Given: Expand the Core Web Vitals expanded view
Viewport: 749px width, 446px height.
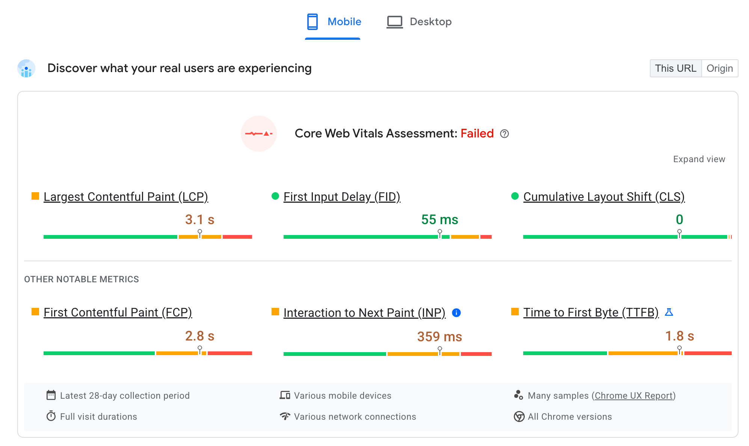Looking at the screenshot, I should pos(699,159).
